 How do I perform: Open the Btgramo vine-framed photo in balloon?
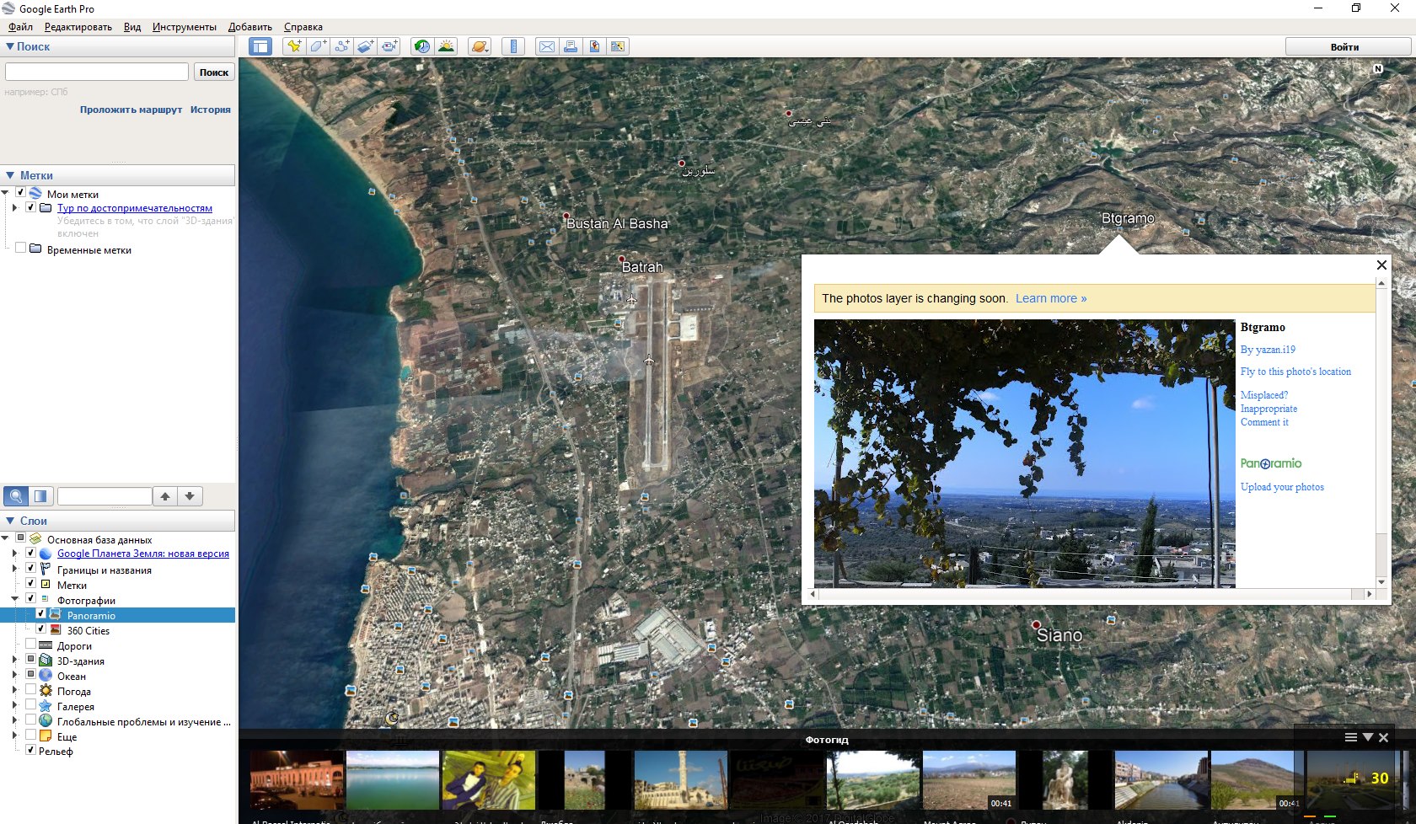(1024, 453)
